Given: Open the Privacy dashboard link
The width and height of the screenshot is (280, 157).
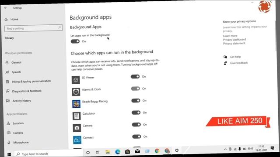Looking at the screenshot, I should click(x=234, y=40).
